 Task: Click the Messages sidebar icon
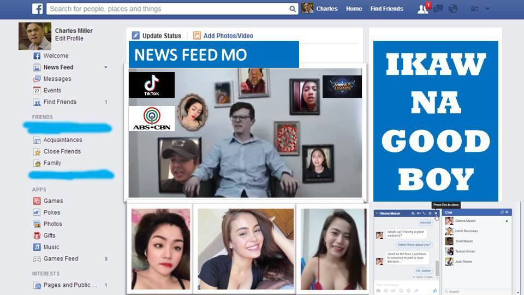[x=37, y=79]
